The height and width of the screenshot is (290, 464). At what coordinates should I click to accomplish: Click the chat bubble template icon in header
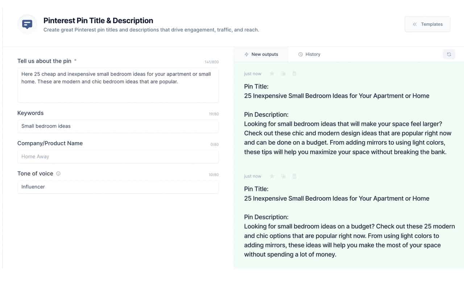pos(27,24)
